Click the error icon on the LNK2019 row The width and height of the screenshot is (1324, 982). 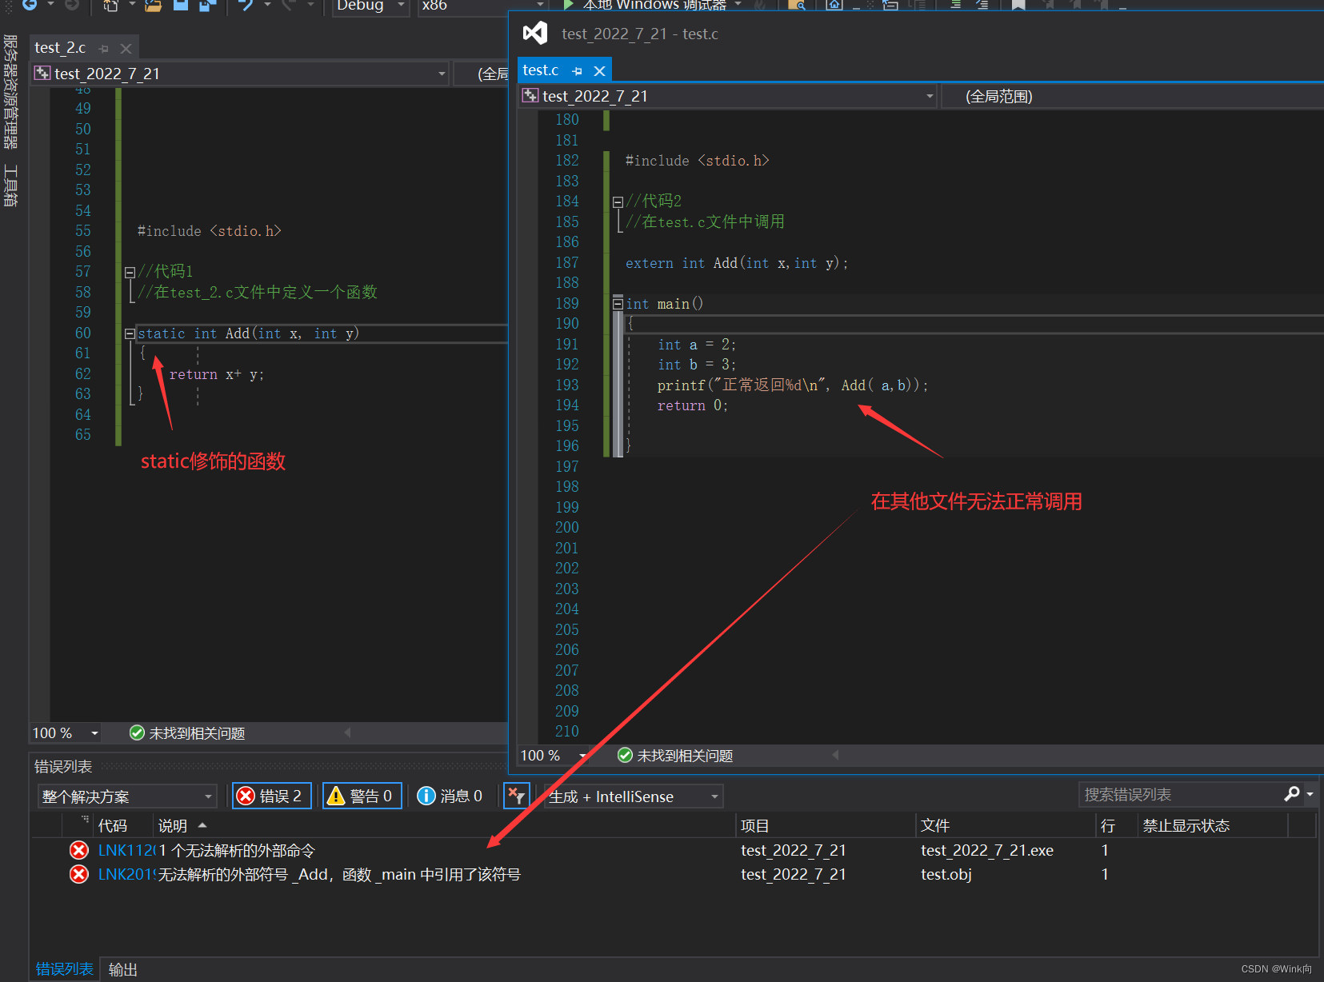(x=79, y=874)
